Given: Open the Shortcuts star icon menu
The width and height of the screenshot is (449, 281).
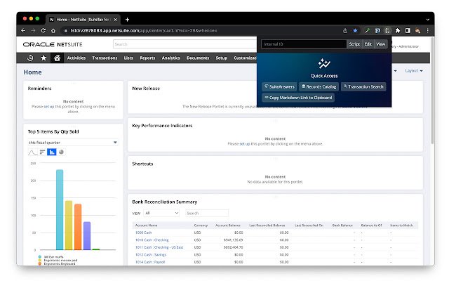Looking at the screenshot, I should pyautogui.click(x=43, y=58).
